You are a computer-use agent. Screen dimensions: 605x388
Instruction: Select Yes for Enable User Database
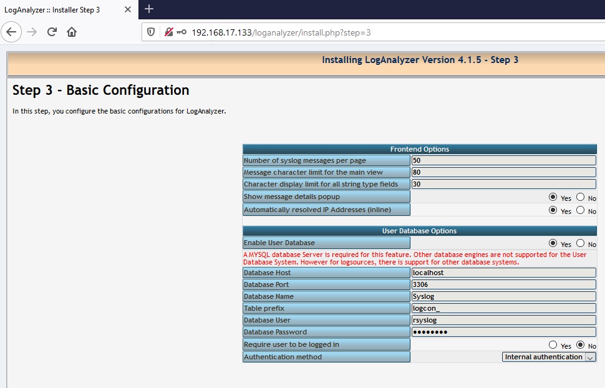tap(553, 243)
